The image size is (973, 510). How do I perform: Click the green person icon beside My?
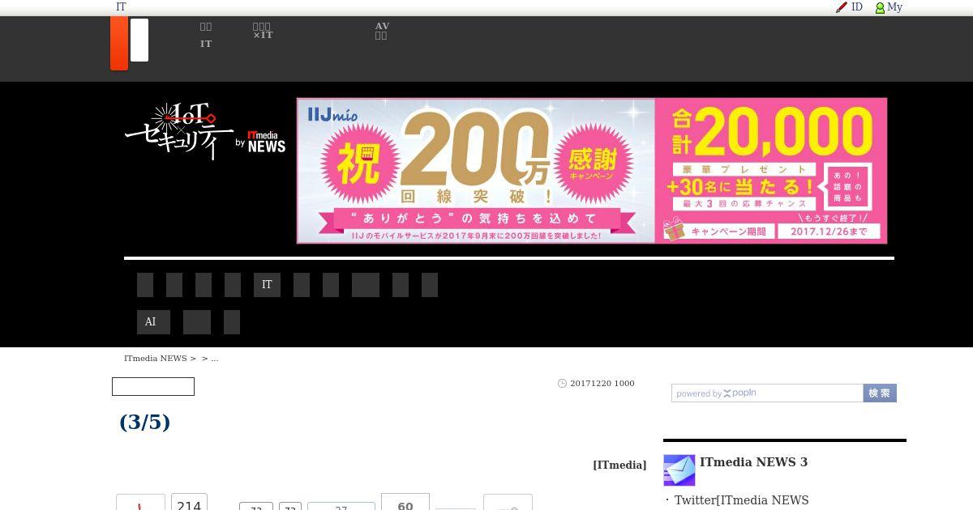[x=880, y=7]
